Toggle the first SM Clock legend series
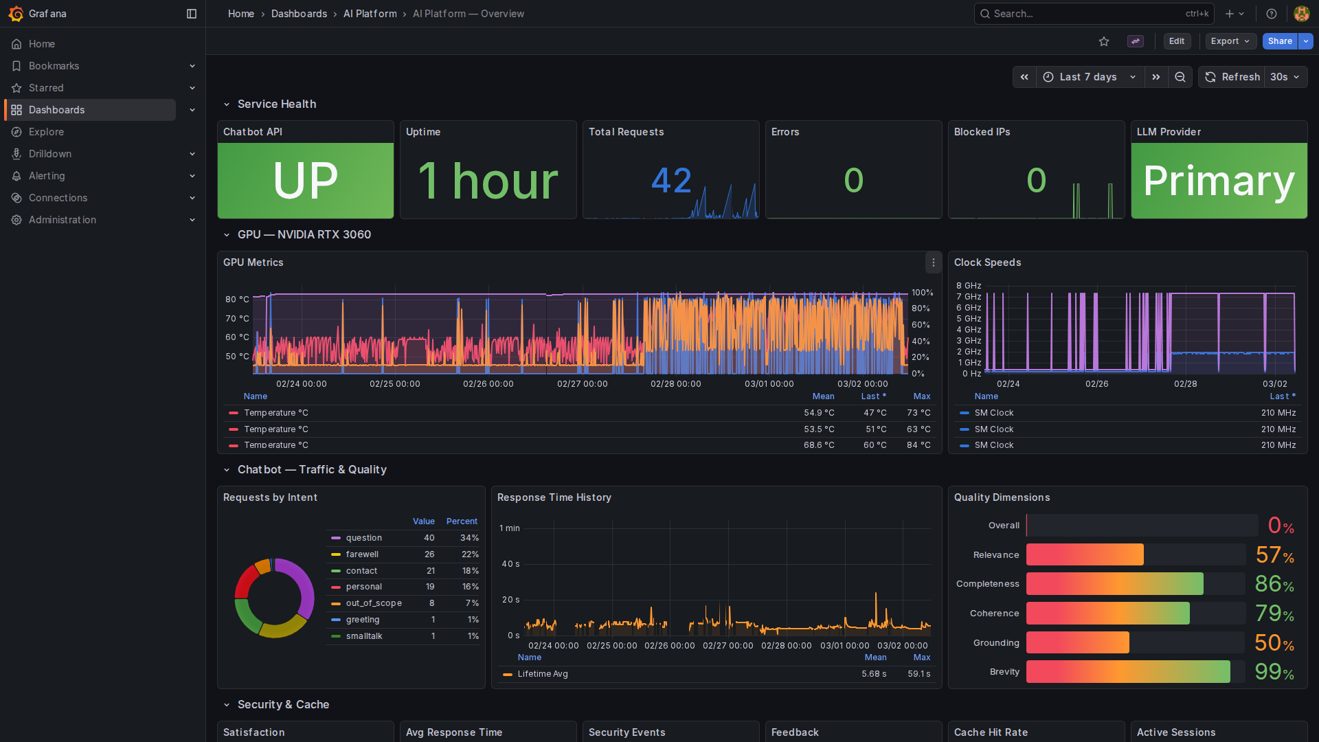 [x=993, y=413]
